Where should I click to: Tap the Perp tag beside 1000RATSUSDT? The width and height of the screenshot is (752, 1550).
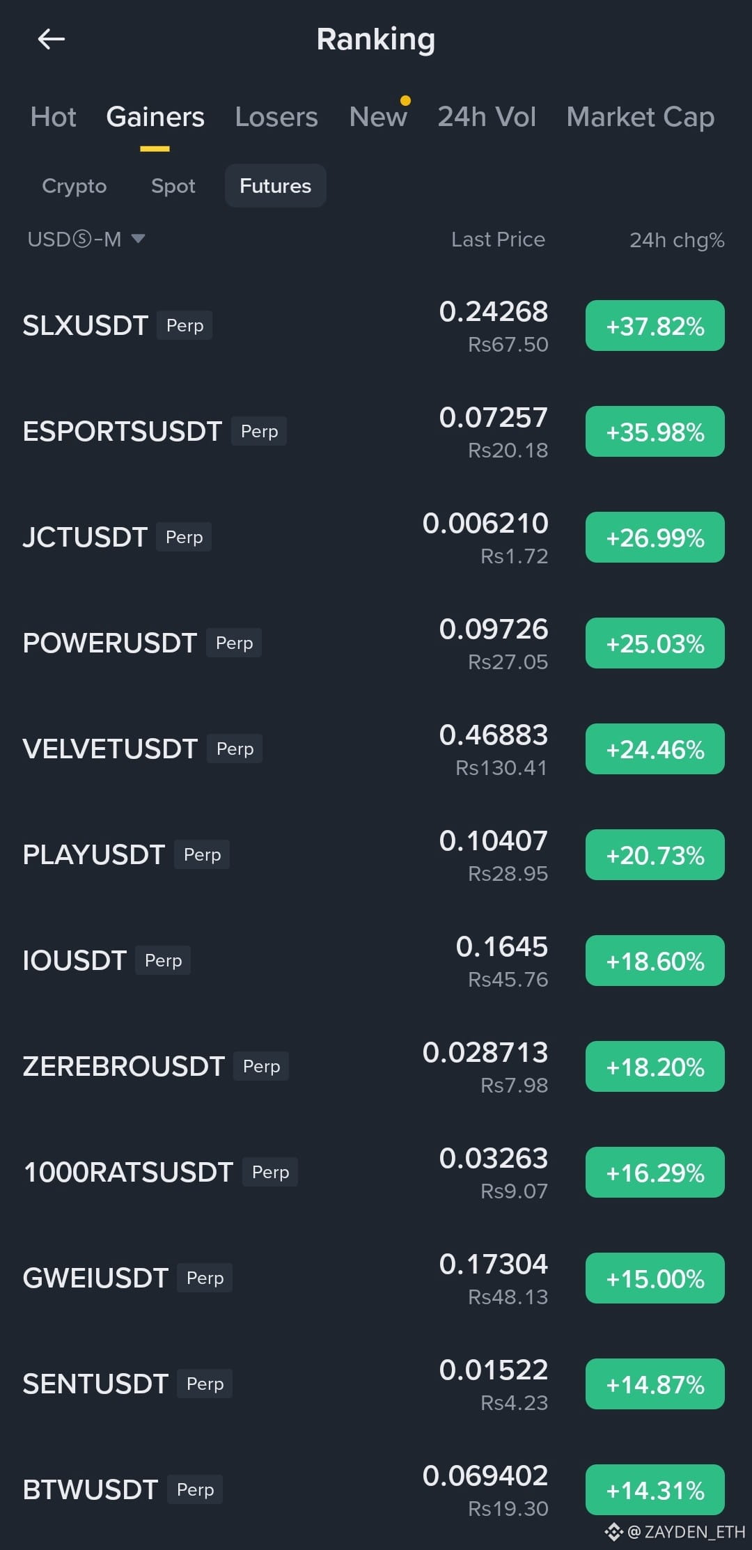(270, 1172)
